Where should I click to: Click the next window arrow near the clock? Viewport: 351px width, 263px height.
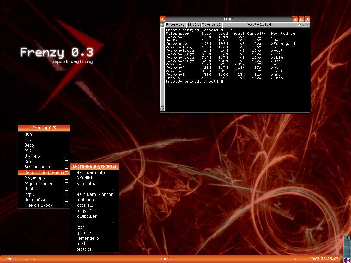click(303, 259)
